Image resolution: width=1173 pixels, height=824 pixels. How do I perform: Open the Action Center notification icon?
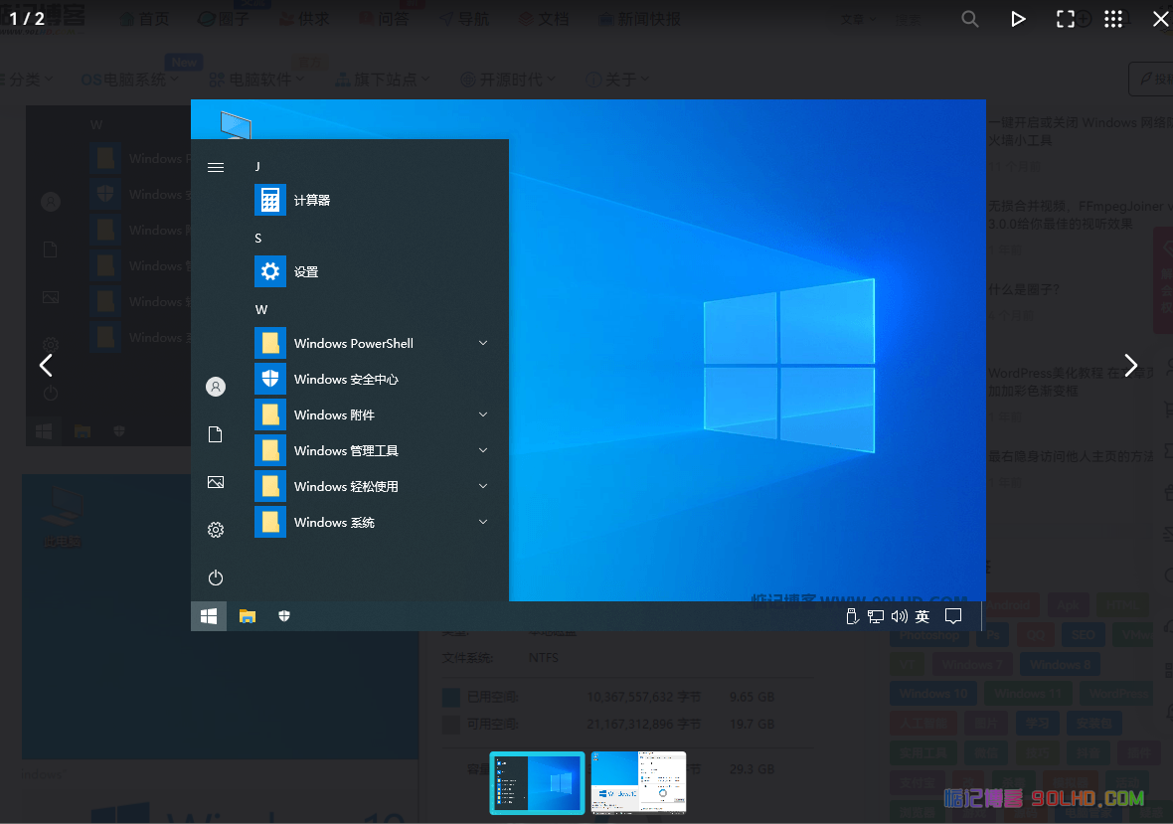pos(953,616)
